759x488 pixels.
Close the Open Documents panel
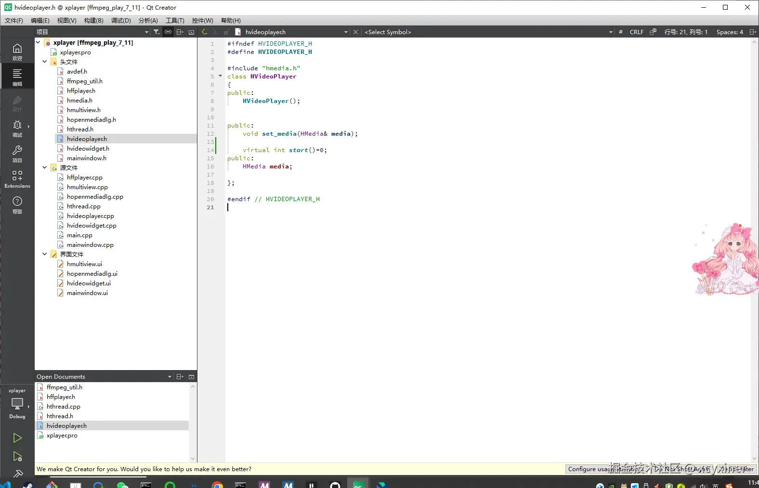(x=191, y=376)
